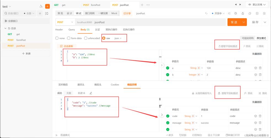Open the 请求头 response panel tab
The width and height of the screenshot is (271, 138).
[x=81, y=84]
